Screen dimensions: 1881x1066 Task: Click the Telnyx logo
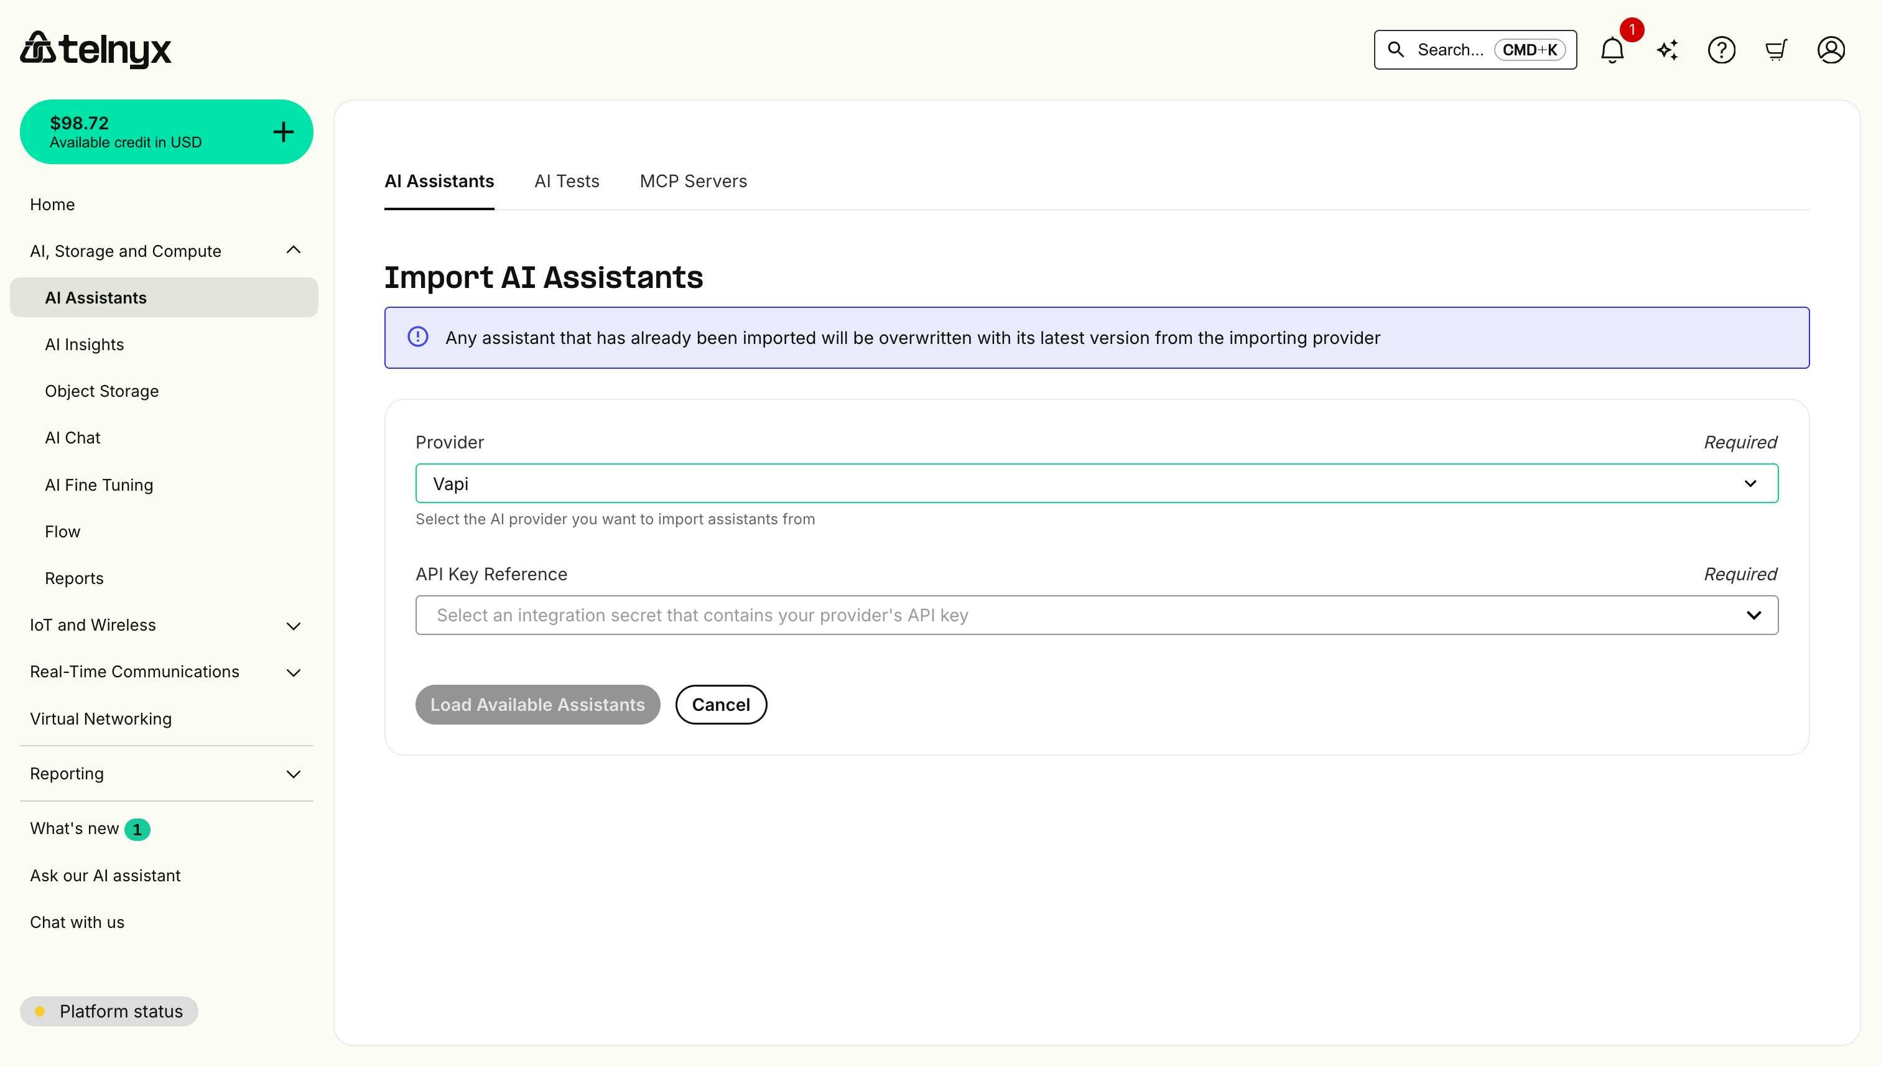[x=95, y=49]
